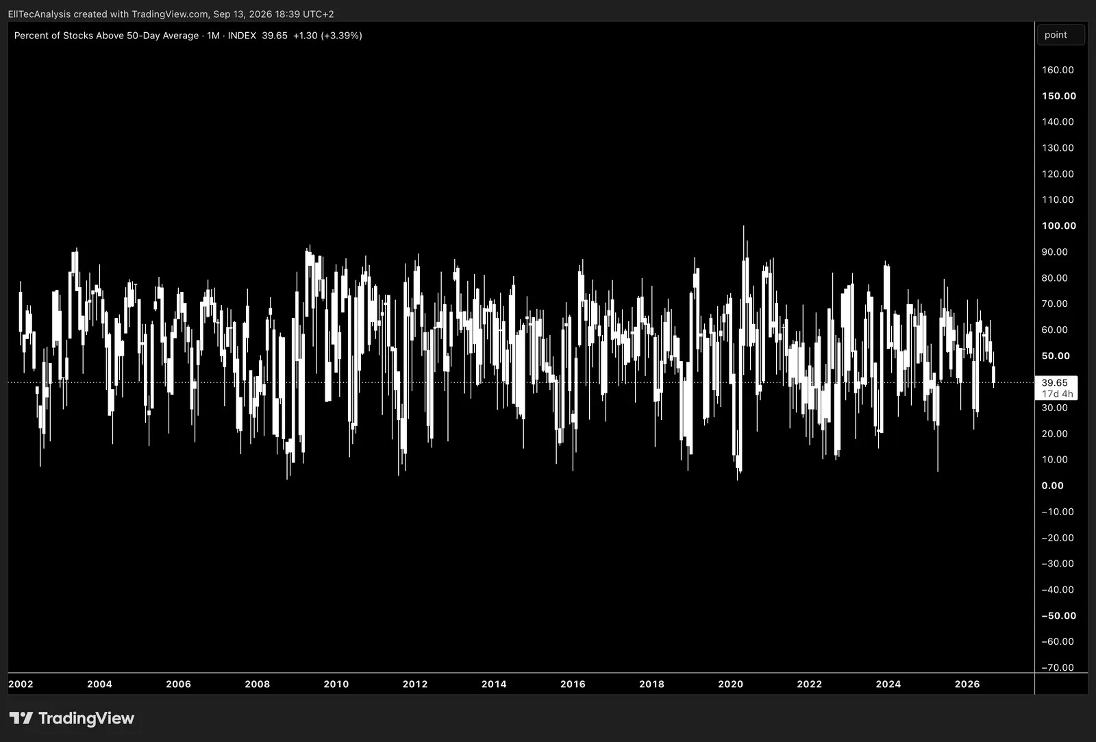Screen dimensions: 1096x742
Task: Click the 2012 label on time axis
Action: 415,684
